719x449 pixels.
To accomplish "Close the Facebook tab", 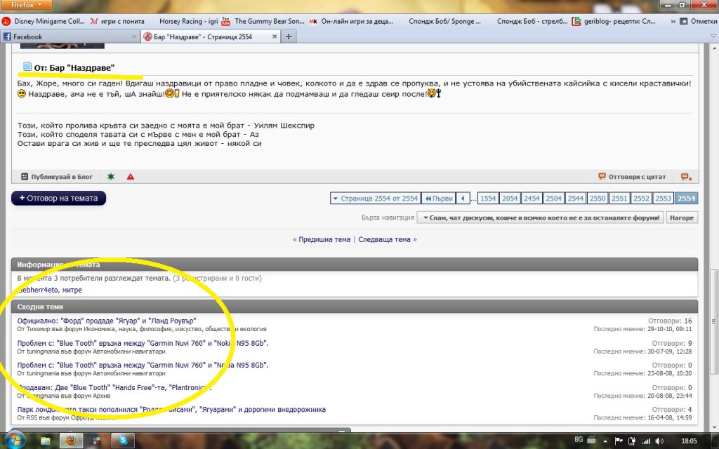I will tap(134, 36).
